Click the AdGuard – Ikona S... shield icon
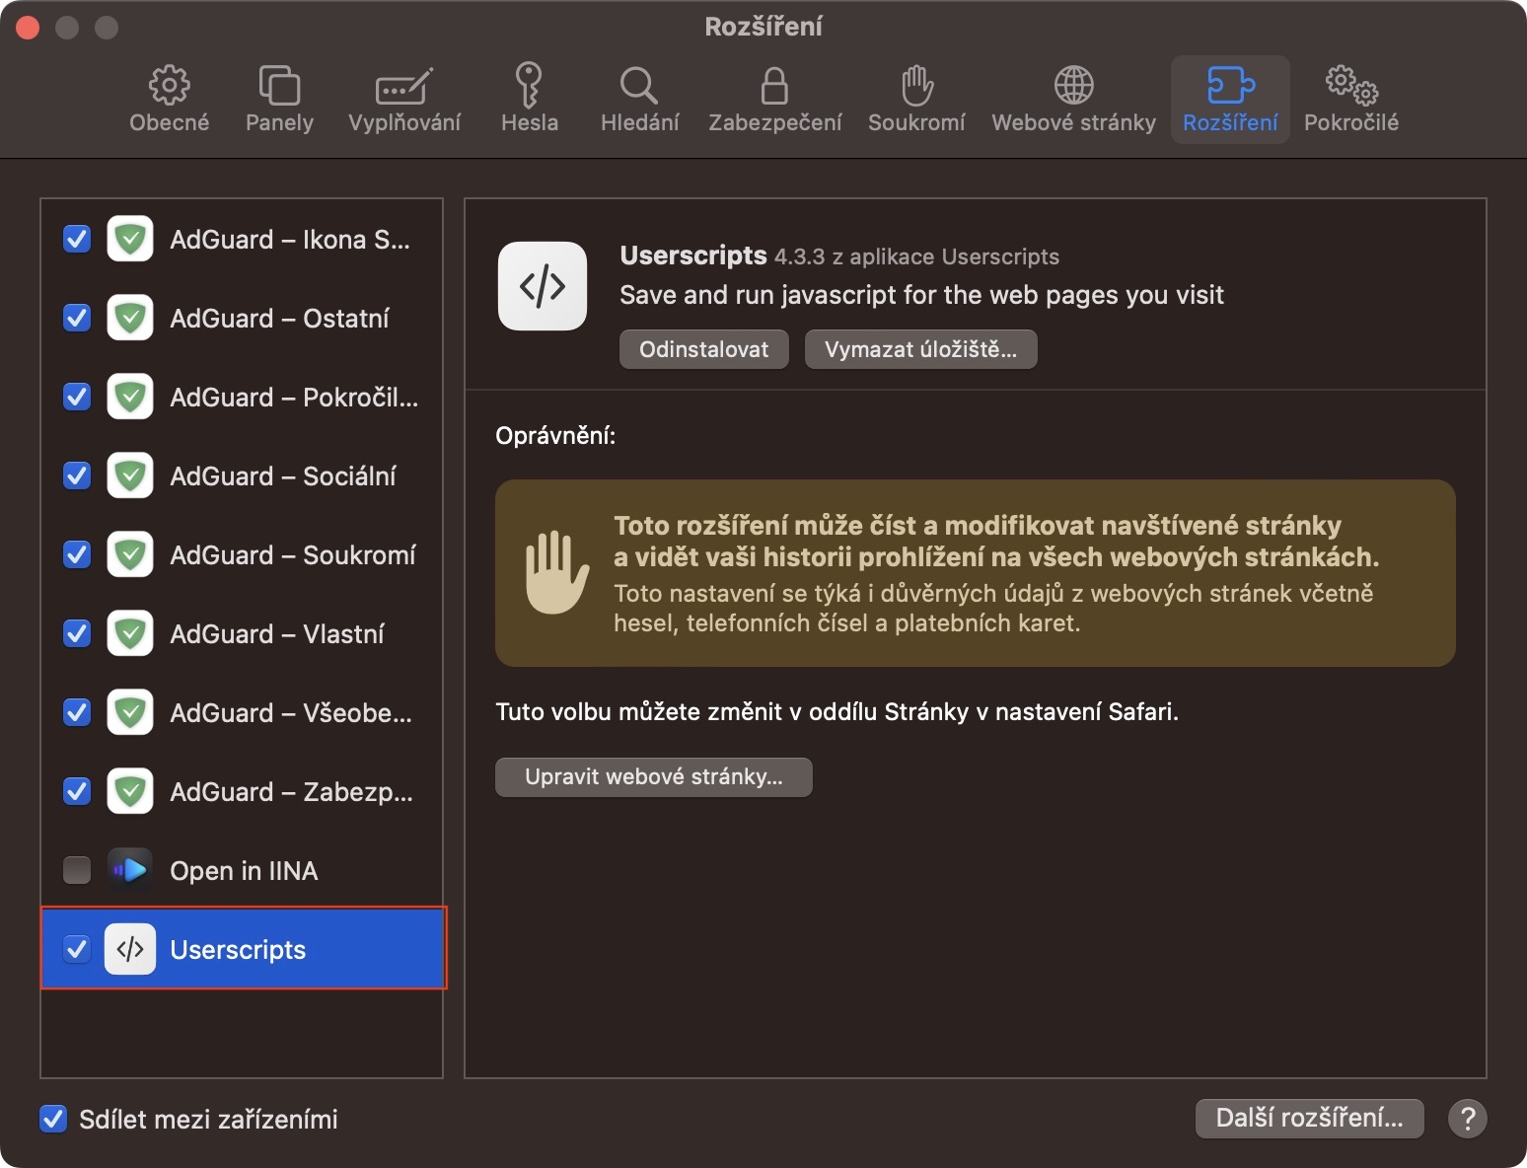Image resolution: width=1527 pixels, height=1168 pixels. coord(130,239)
